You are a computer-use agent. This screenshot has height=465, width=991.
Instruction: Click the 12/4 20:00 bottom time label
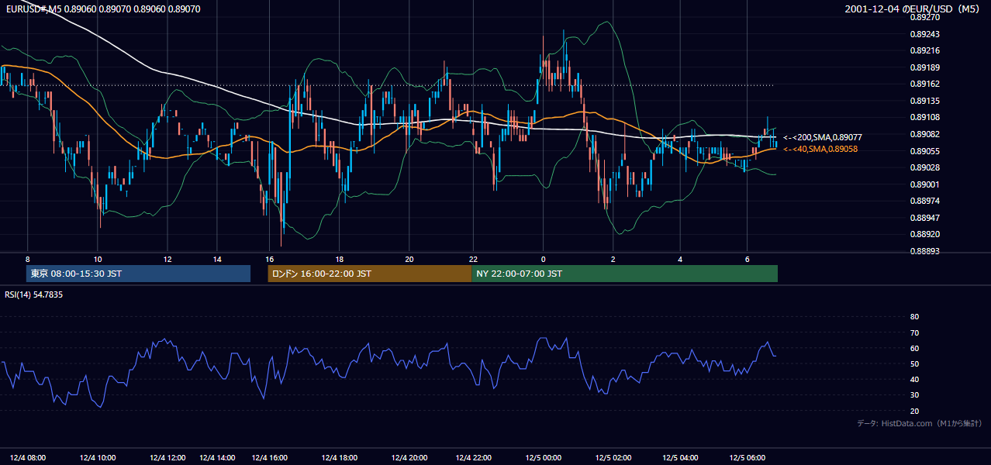click(409, 457)
